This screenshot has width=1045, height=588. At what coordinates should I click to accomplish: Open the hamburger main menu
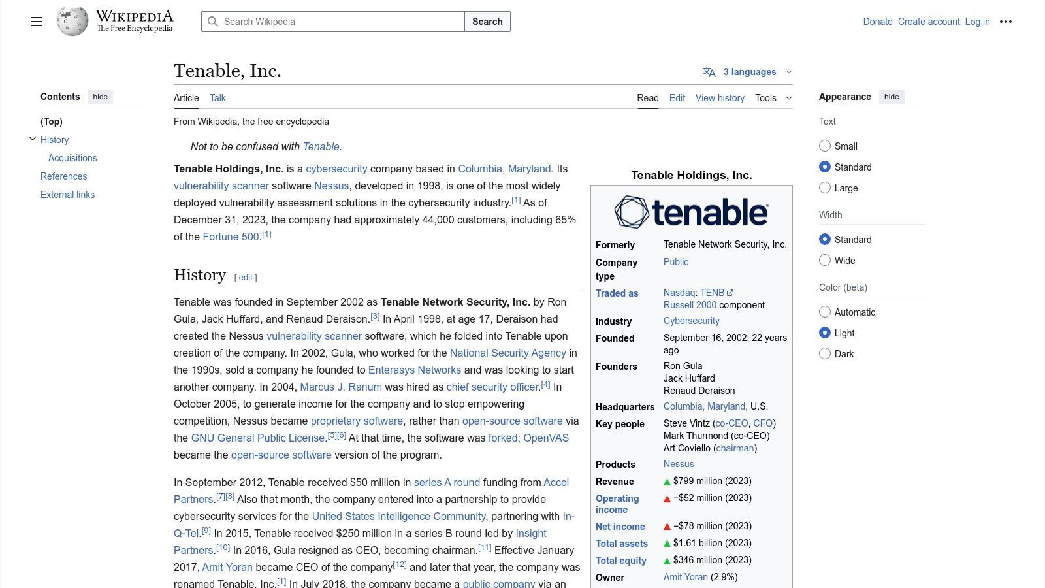[x=37, y=22]
